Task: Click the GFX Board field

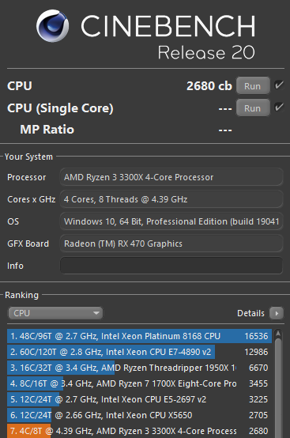Action: 171,244
